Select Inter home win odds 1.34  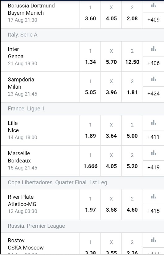pyautogui.click(x=90, y=57)
